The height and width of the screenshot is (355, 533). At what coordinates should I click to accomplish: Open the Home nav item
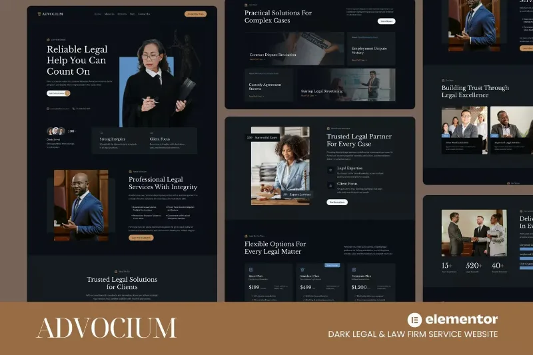pyautogui.click(x=97, y=14)
